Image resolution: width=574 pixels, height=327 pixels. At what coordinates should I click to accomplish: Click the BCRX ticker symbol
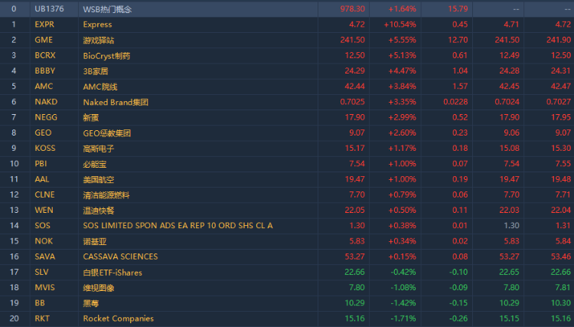(45, 55)
